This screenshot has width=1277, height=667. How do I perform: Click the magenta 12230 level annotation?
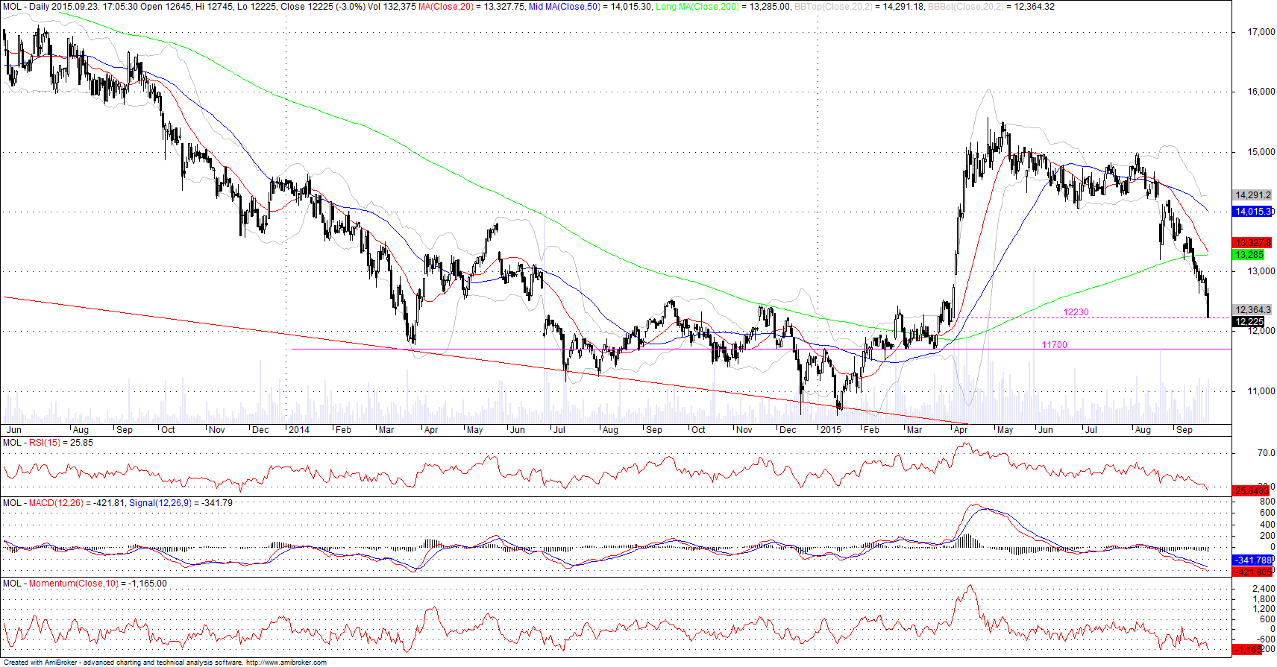pos(1076,312)
